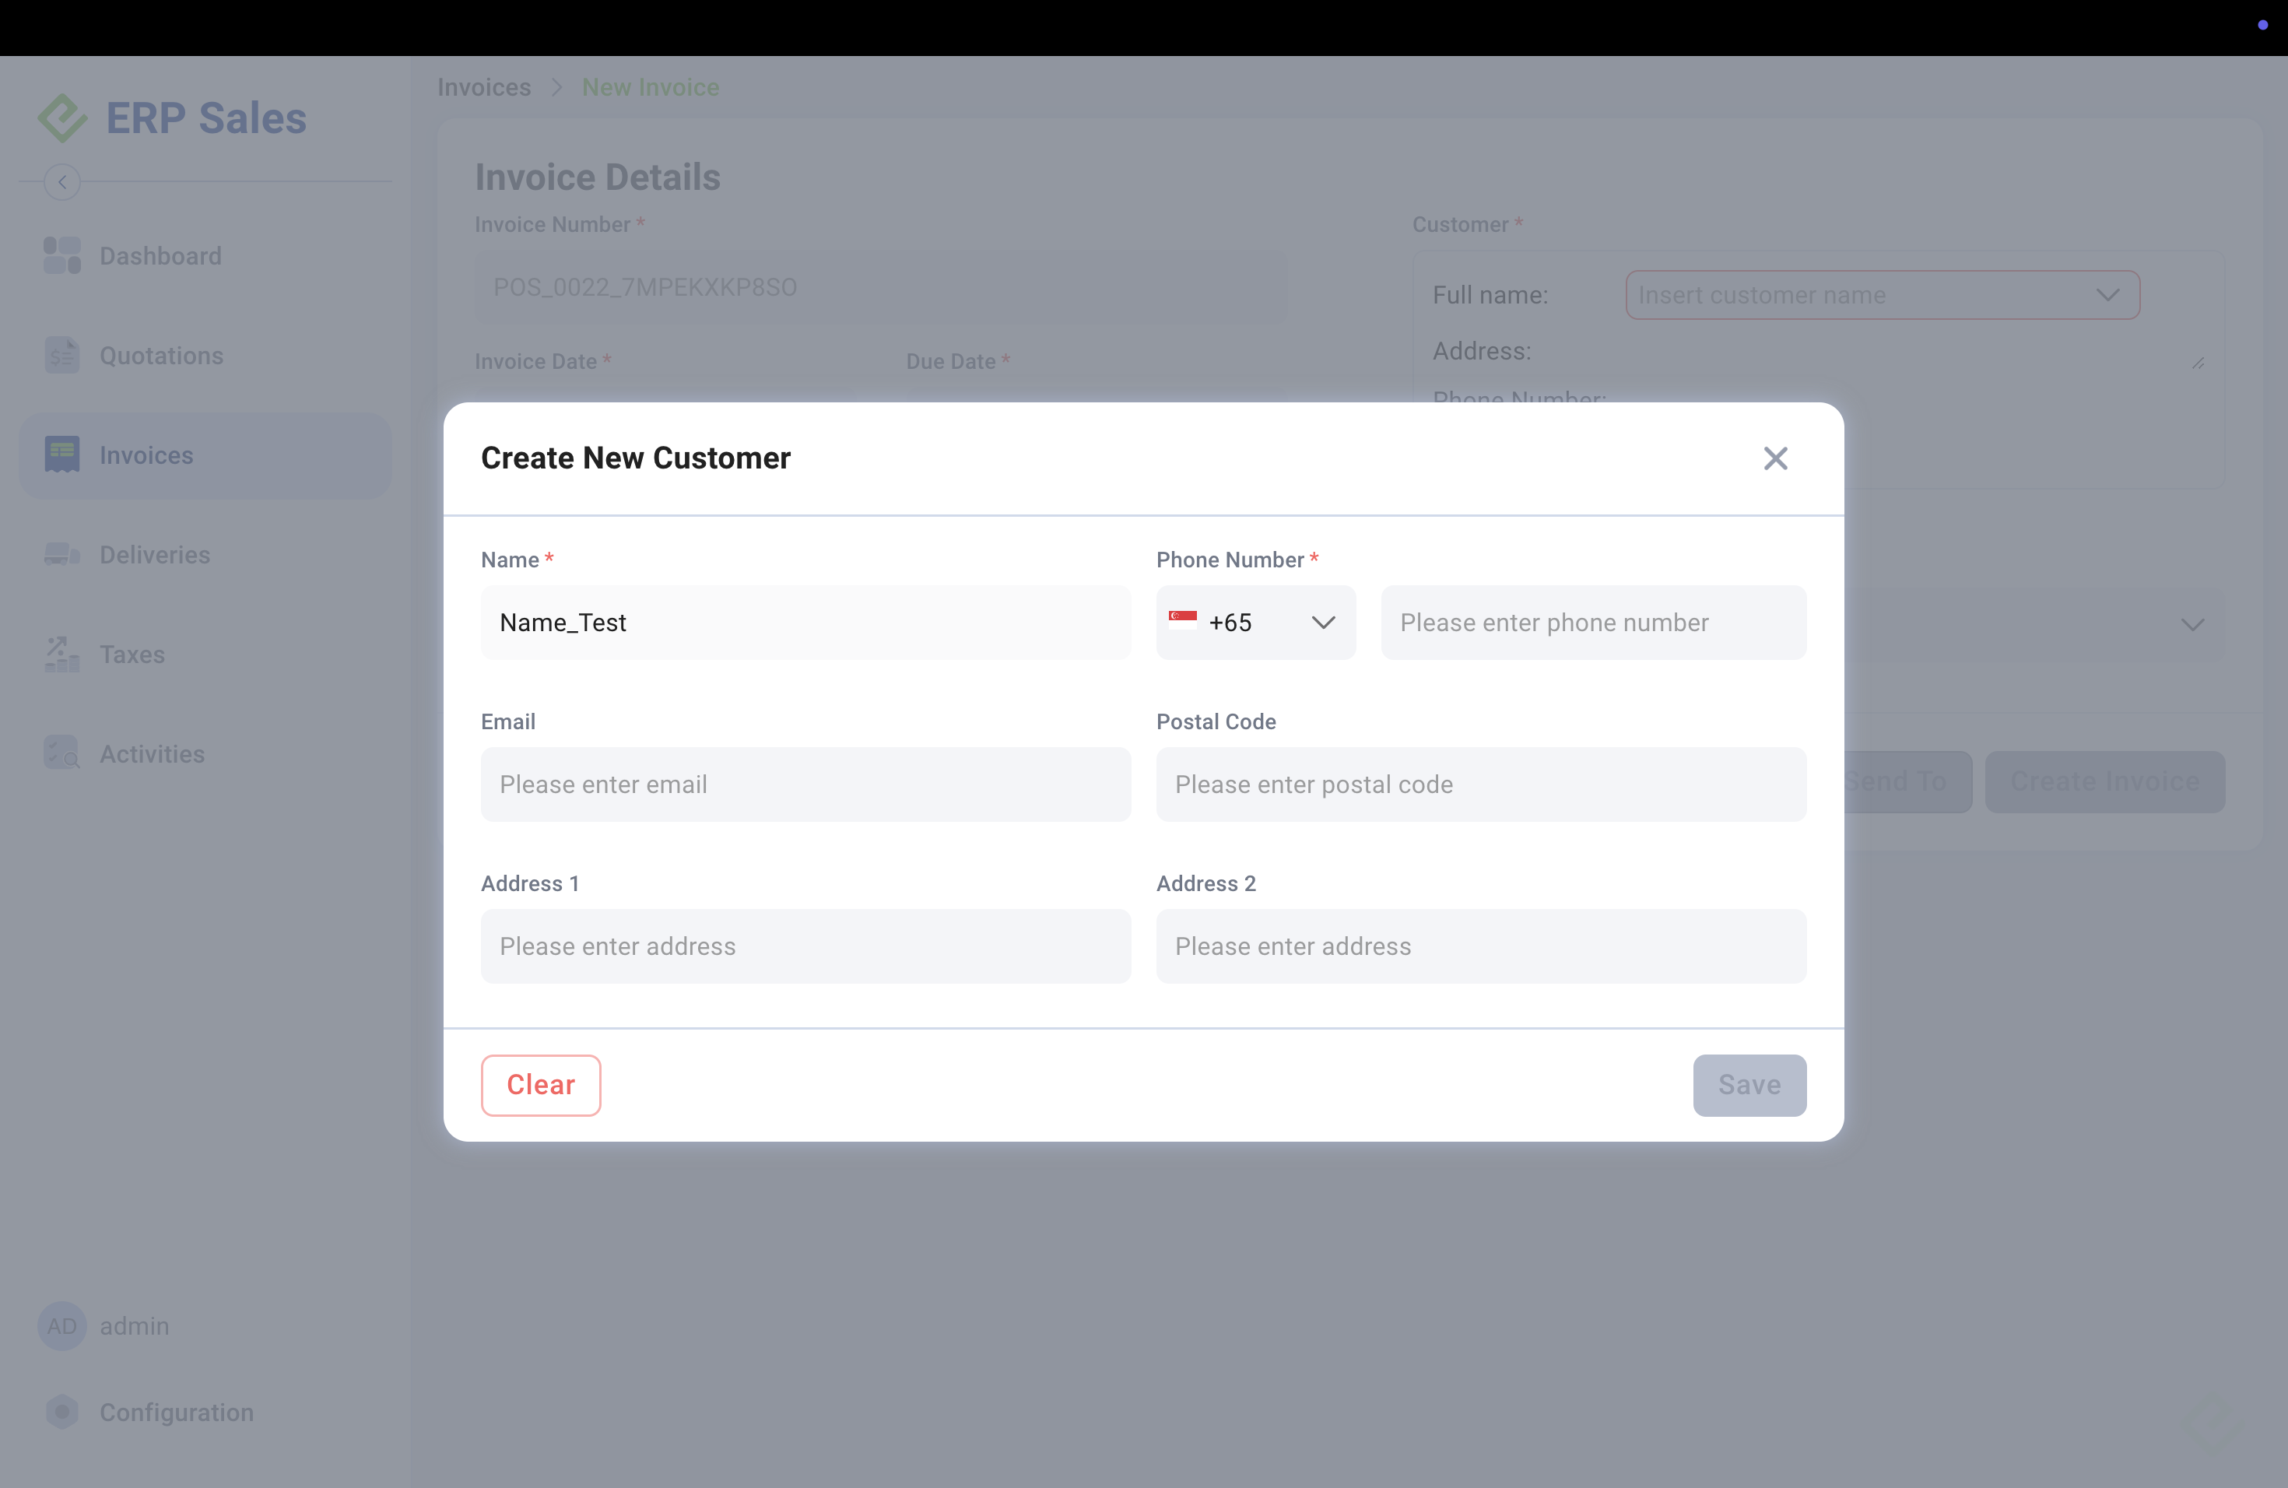The height and width of the screenshot is (1488, 2288).
Task: Click the ERP Sales logo icon
Action: tap(62, 118)
